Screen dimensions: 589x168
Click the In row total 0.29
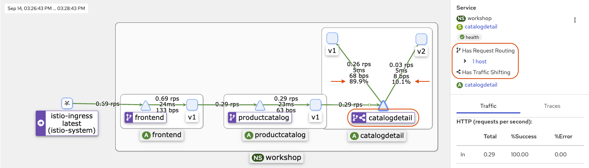489,154
